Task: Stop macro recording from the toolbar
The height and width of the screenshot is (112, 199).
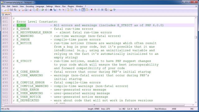Action: tap(95, 10)
